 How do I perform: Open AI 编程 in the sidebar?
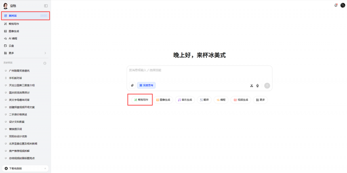coord(25,38)
